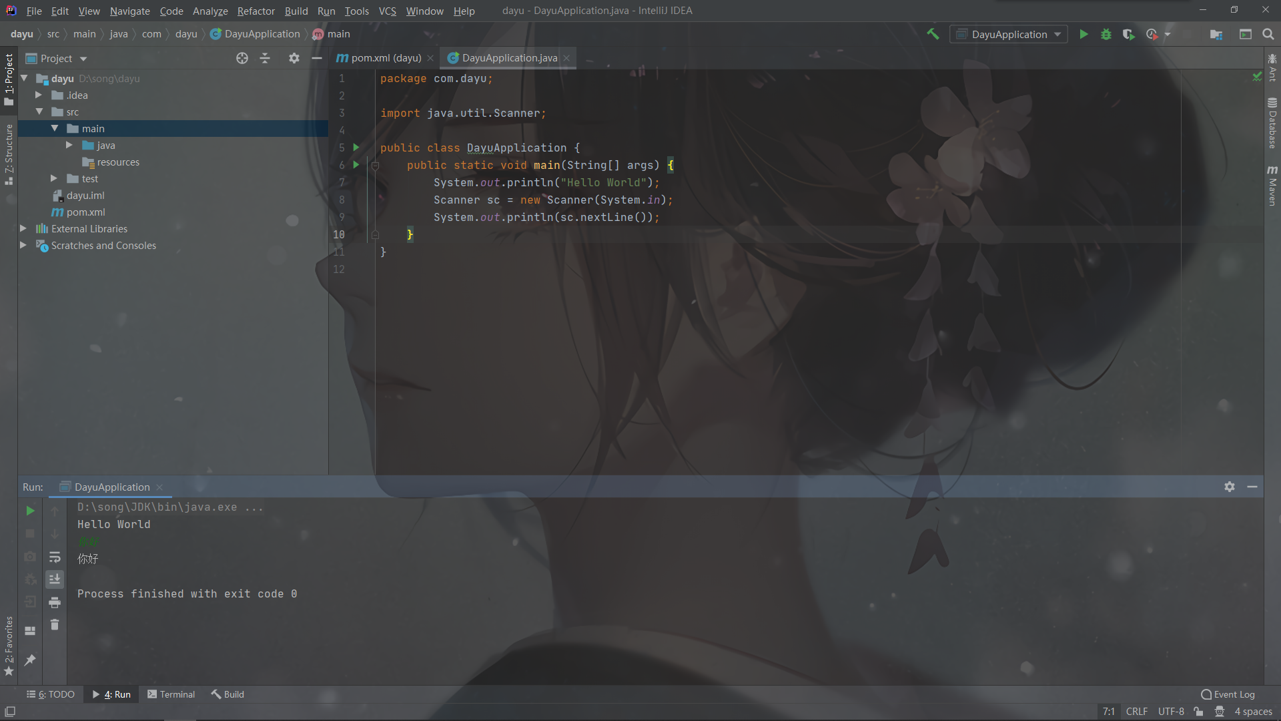
Task: Open the Terminal tool window
Action: click(171, 694)
